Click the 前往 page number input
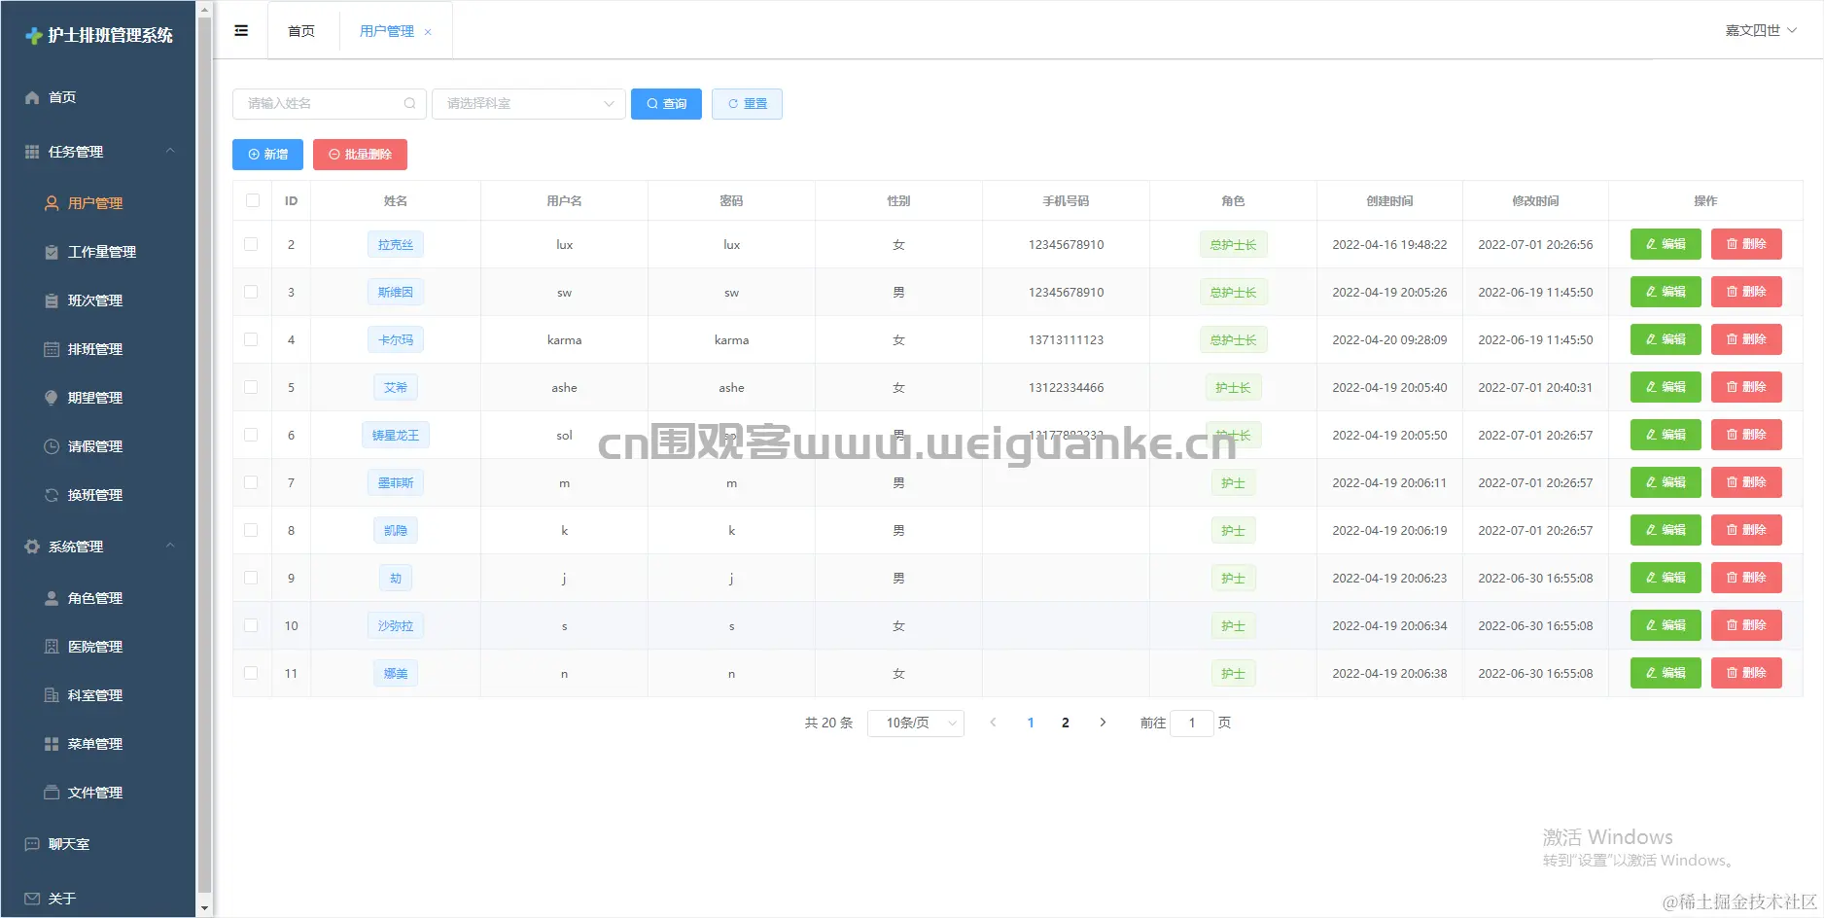This screenshot has height=918, width=1824. pyautogui.click(x=1192, y=723)
